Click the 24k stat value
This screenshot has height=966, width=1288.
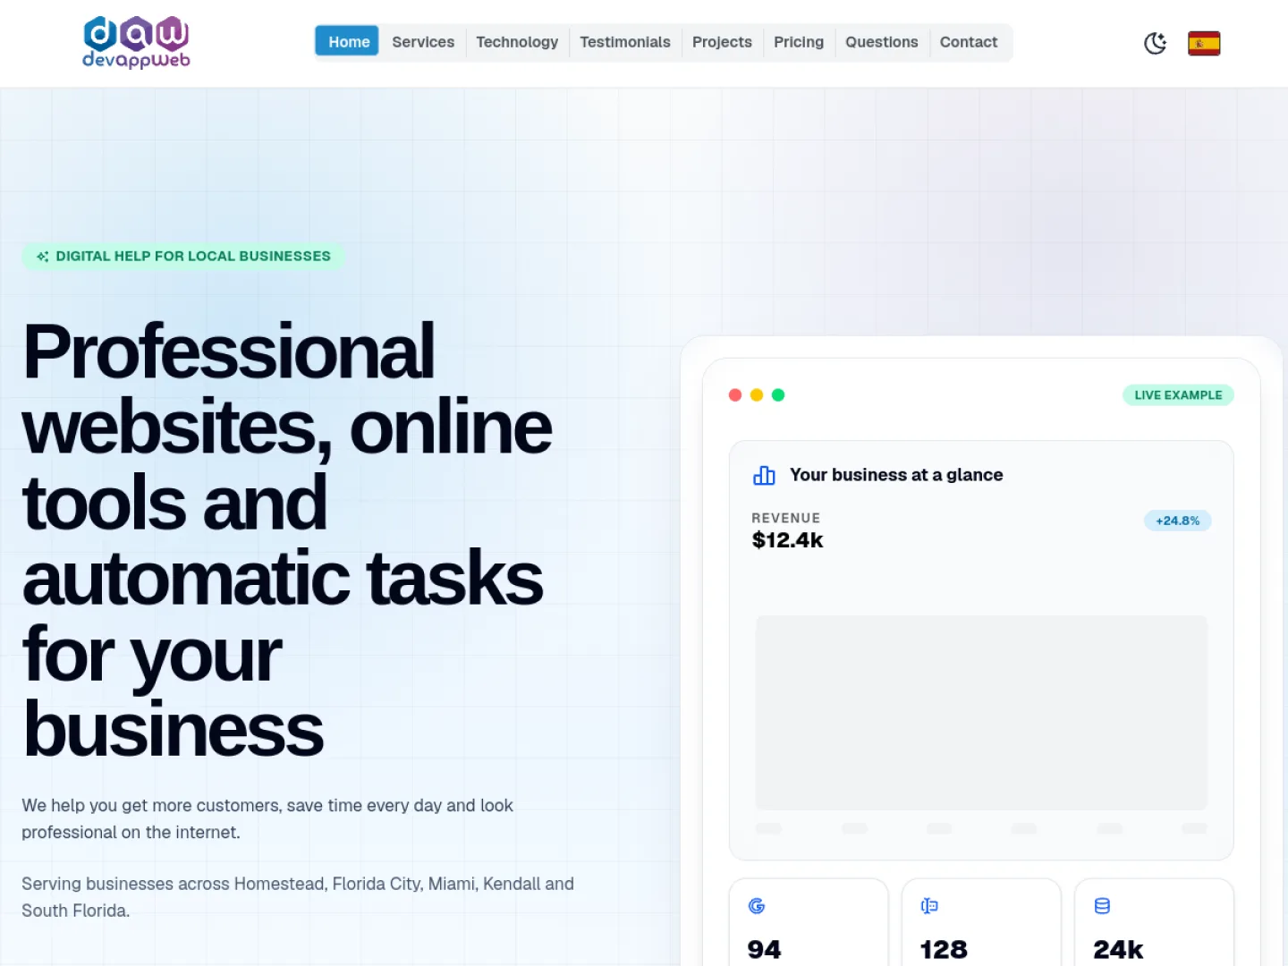click(1118, 949)
